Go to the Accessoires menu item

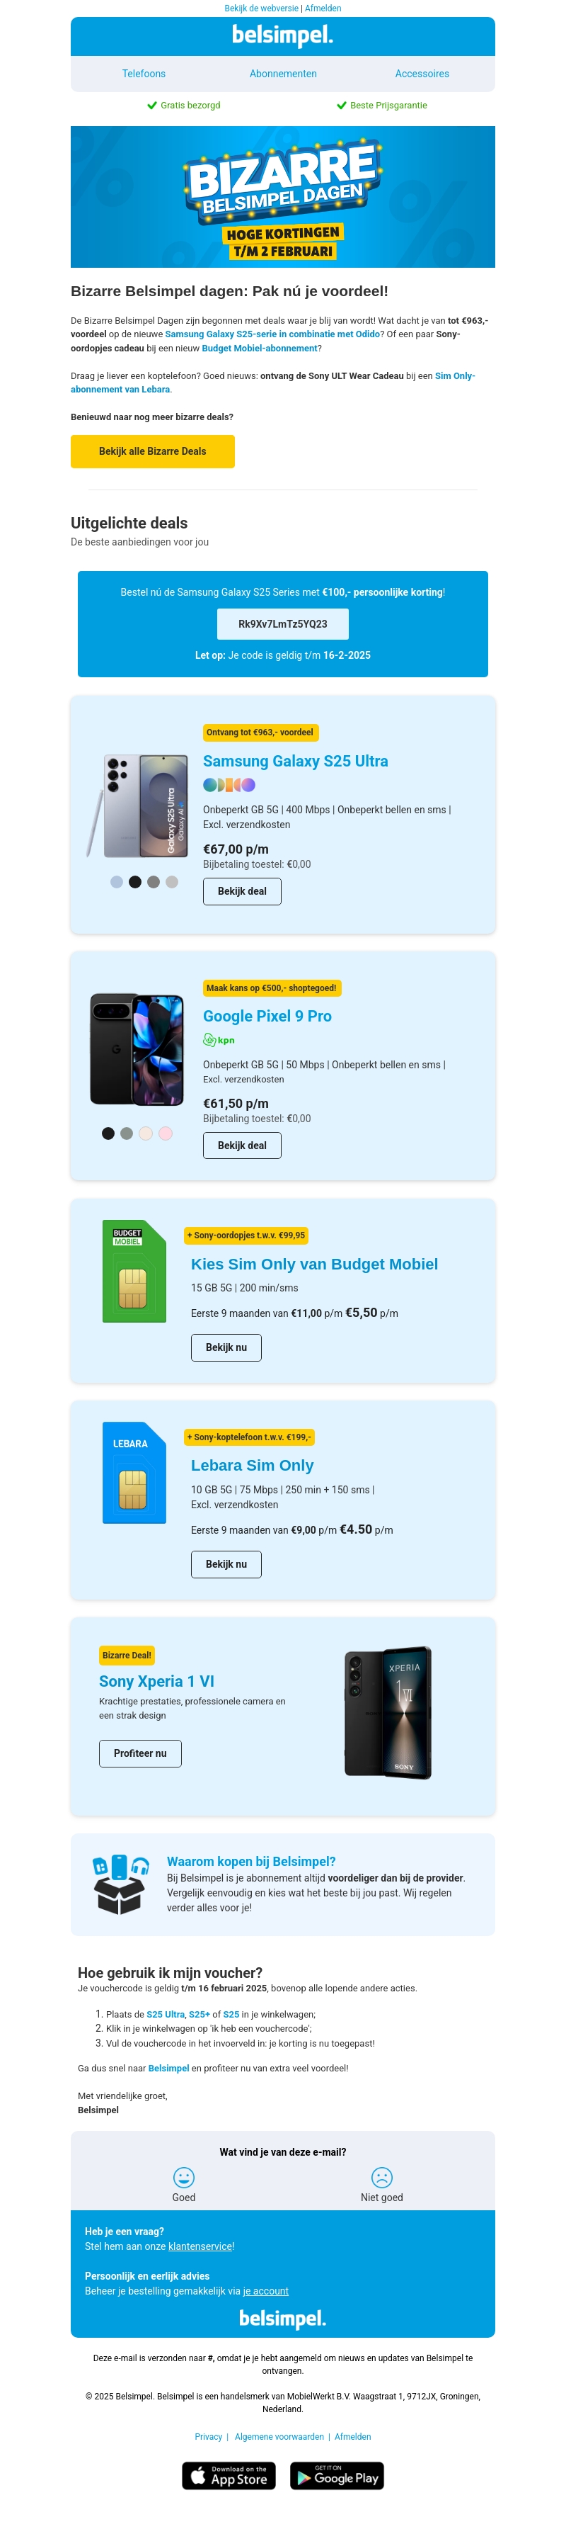[422, 74]
